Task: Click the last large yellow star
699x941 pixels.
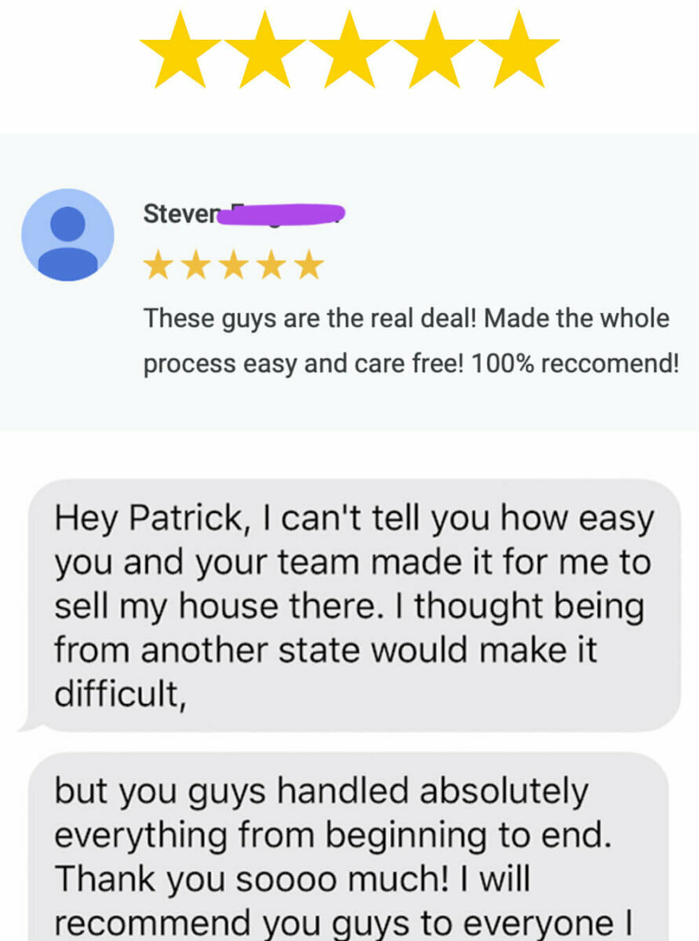Action: [x=517, y=49]
